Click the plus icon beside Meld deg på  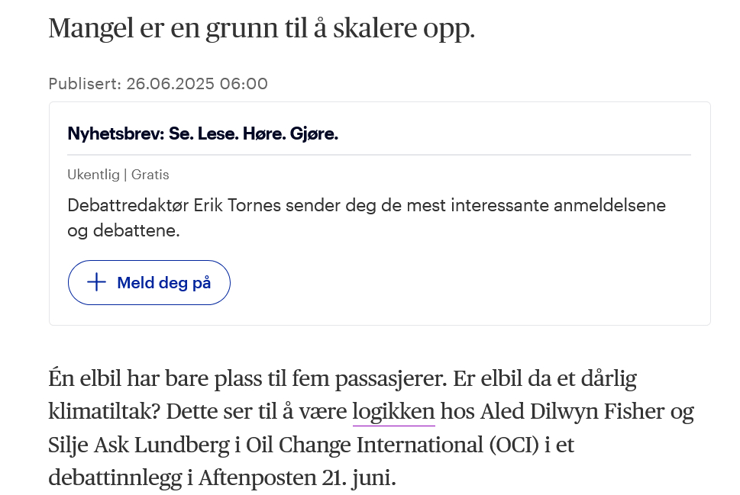pos(96,282)
